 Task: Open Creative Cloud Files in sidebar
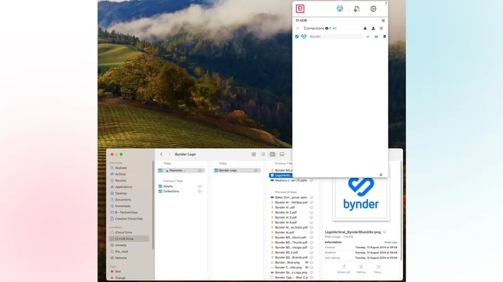pyautogui.click(x=129, y=219)
